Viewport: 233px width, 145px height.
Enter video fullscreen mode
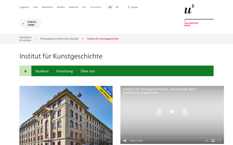219,141
